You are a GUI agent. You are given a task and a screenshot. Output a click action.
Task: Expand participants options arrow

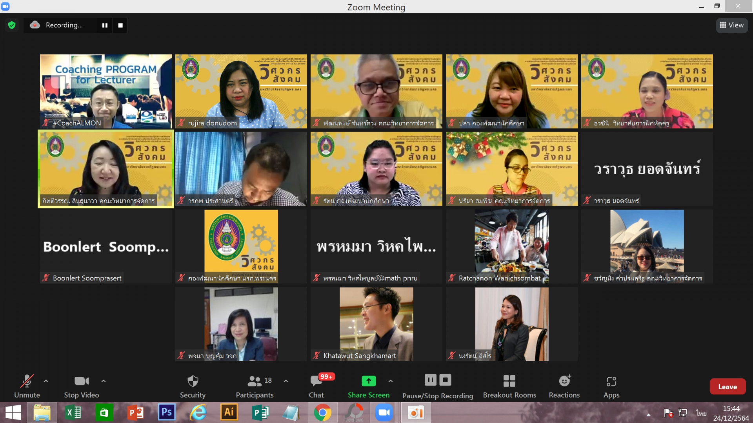point(286,381)
